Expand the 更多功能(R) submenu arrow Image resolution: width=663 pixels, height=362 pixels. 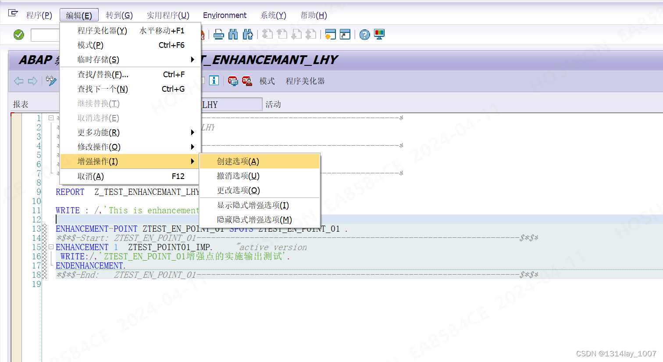(192, 132)
